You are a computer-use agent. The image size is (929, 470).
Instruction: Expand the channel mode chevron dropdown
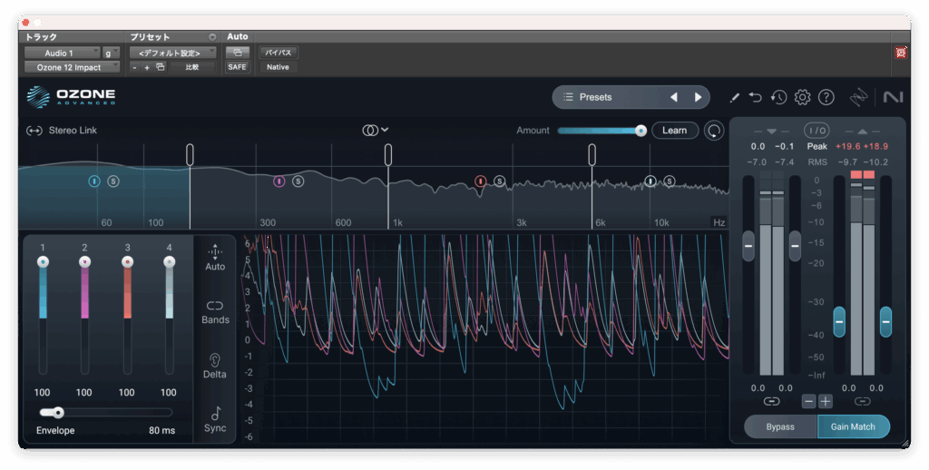coord(385,130)
